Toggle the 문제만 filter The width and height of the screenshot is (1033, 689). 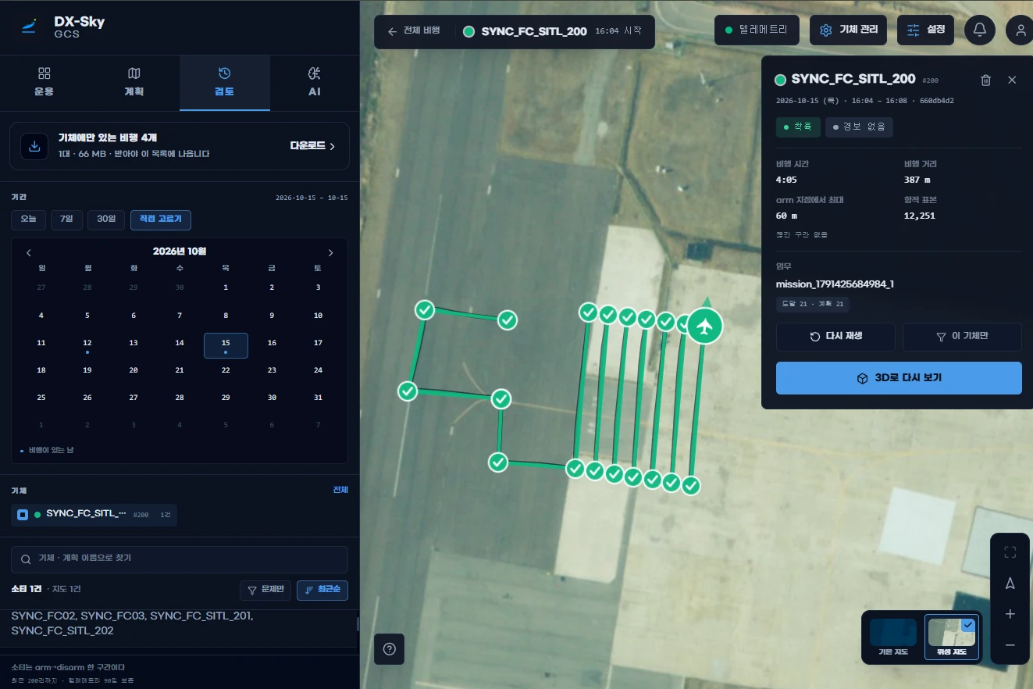[265, 591]
